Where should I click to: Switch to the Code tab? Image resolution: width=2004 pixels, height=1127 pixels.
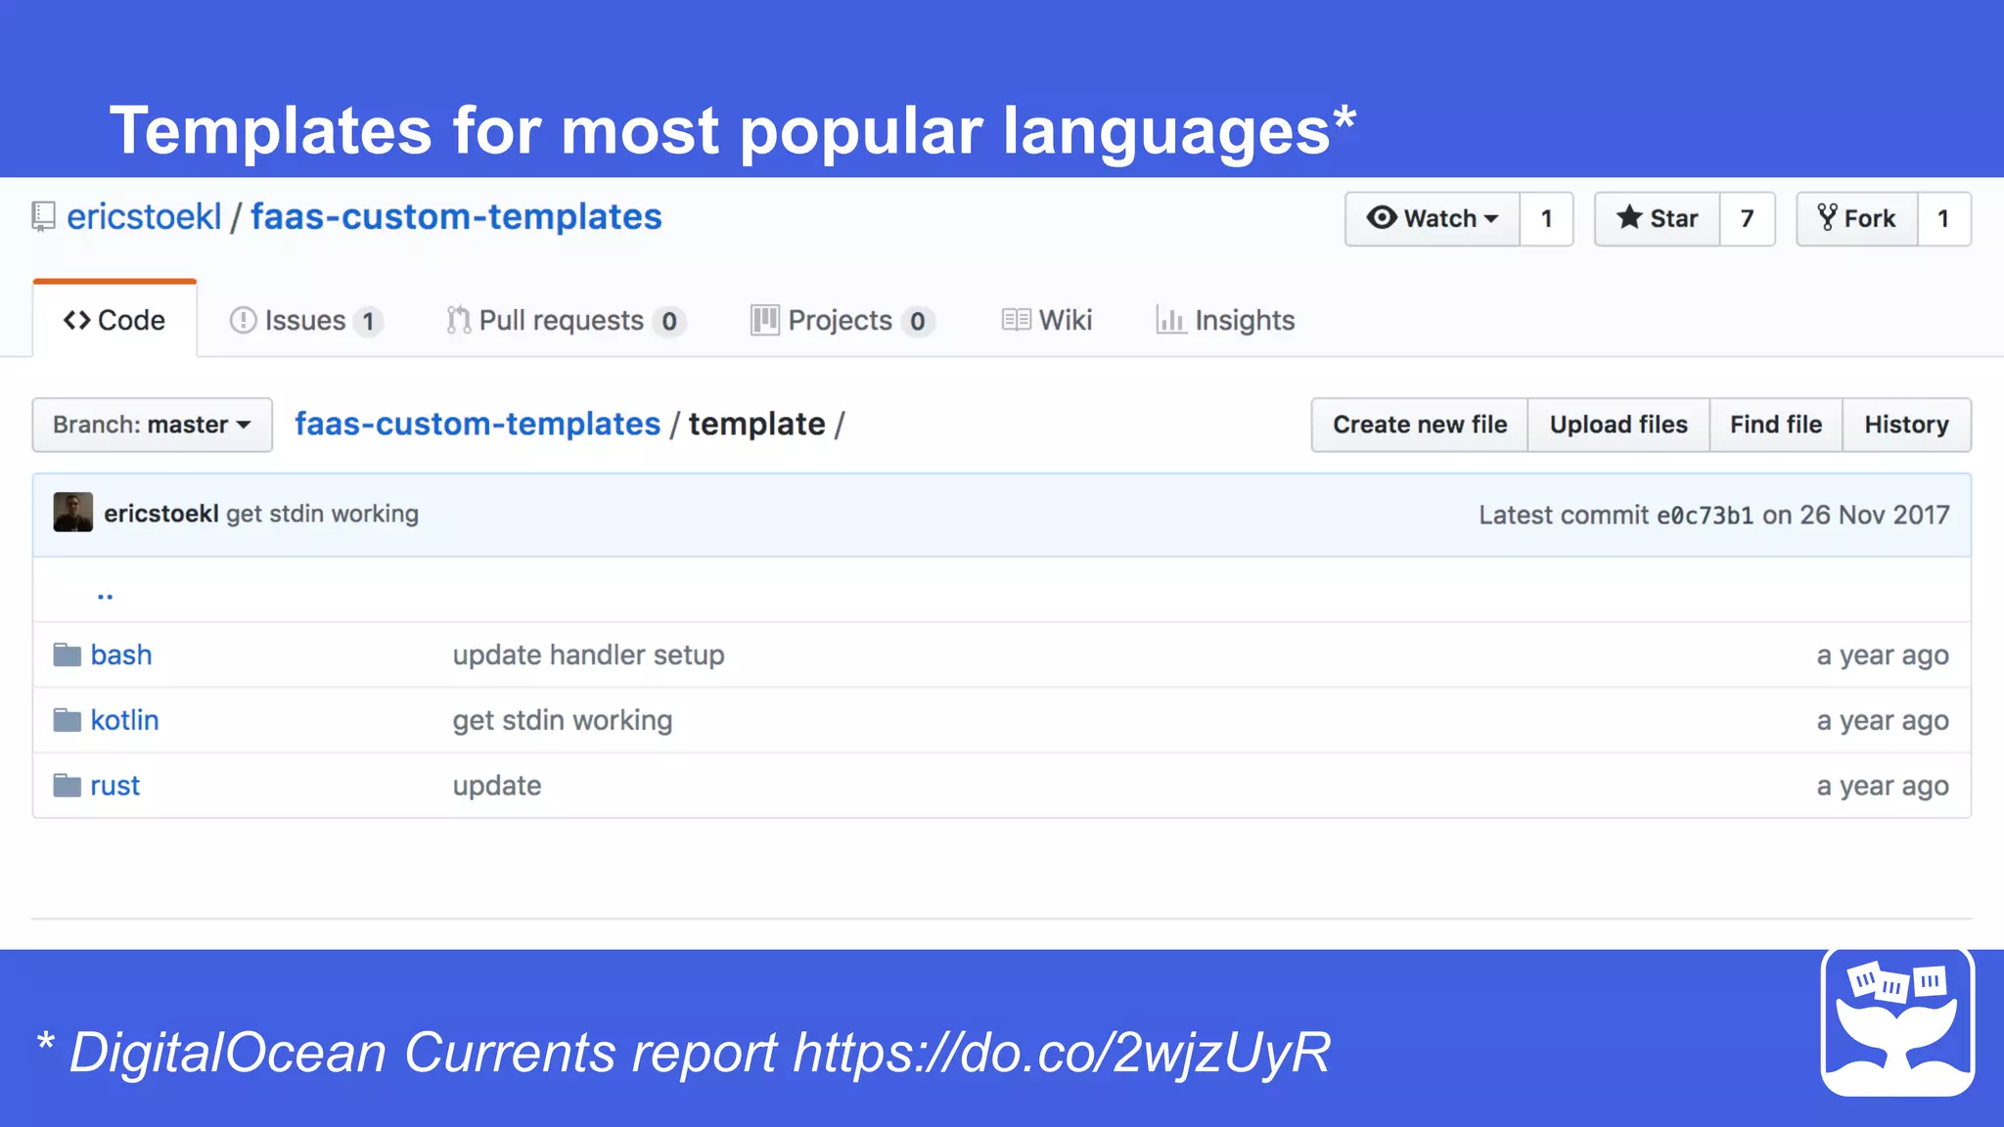pyautogui.click(x=114, y=320)
